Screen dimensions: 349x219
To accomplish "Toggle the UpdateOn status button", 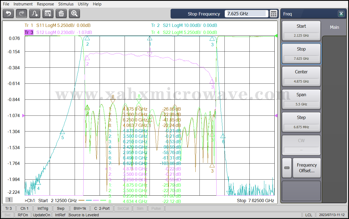I will [x=42, y=215].
